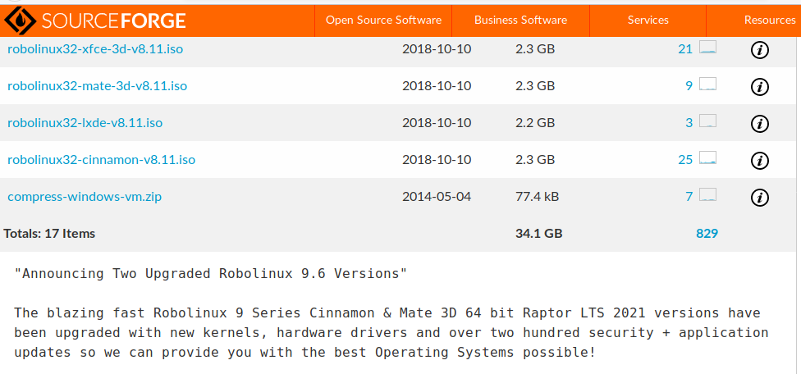Image resolution: width=801 pixels, height=374 pixels.
Task: Open info icon for robolinux32-xfce-3d-v8.11.iso
Action: pyautogui.click(x=760, y=49)
